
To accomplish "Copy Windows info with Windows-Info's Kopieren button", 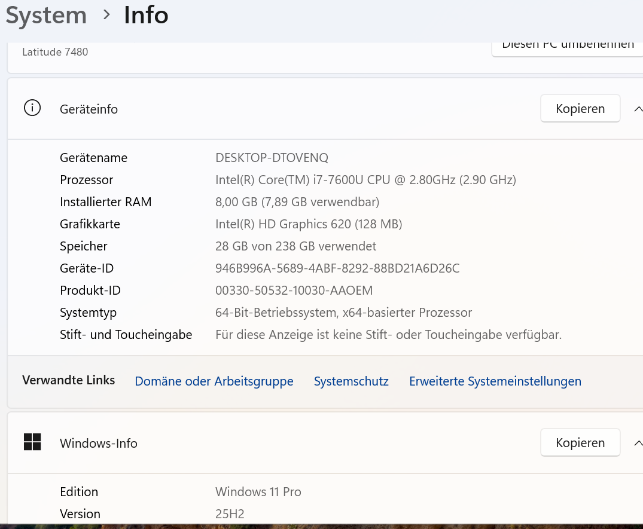I will 580,442.
